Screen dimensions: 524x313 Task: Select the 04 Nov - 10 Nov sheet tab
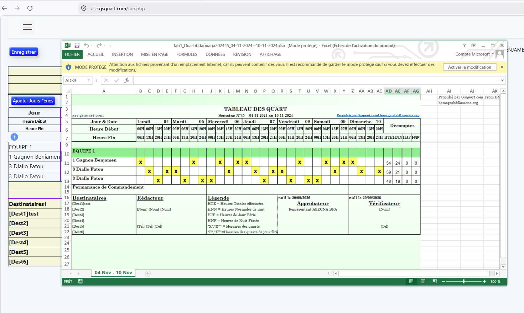point(113,273)
